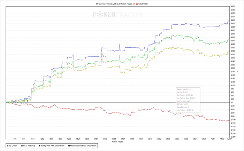This screenshot has height=151, width=244.
Task: Click x-axis tick label 1,262
Action: (x=42, y=139)
